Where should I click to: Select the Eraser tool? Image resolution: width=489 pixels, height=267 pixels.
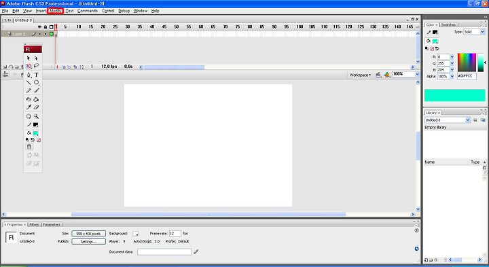pyautogui.click(x=36, y=107)
